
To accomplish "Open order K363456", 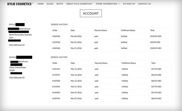I will [56, 36].
